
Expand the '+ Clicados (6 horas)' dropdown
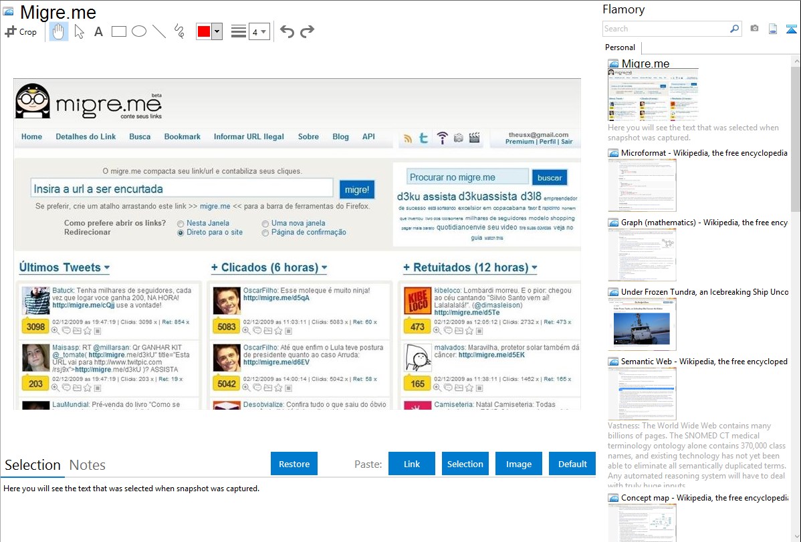269,267
